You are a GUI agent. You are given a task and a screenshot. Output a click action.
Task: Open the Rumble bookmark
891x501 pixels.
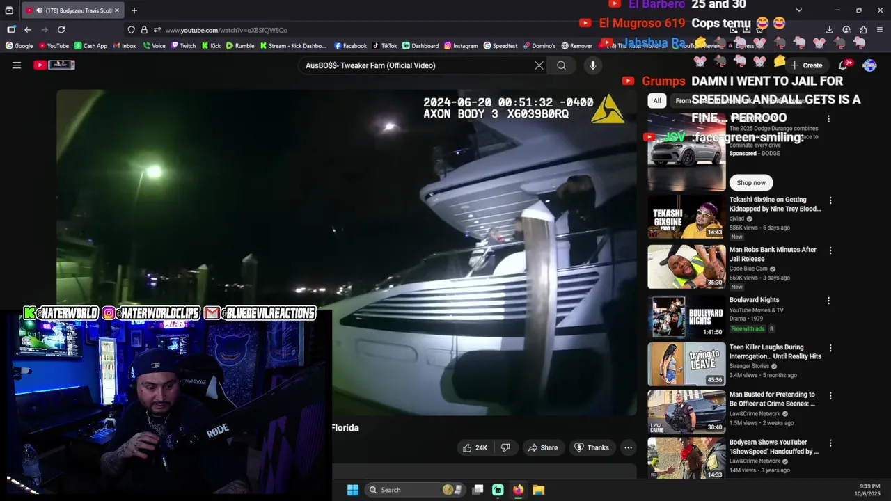pos(240,46)
